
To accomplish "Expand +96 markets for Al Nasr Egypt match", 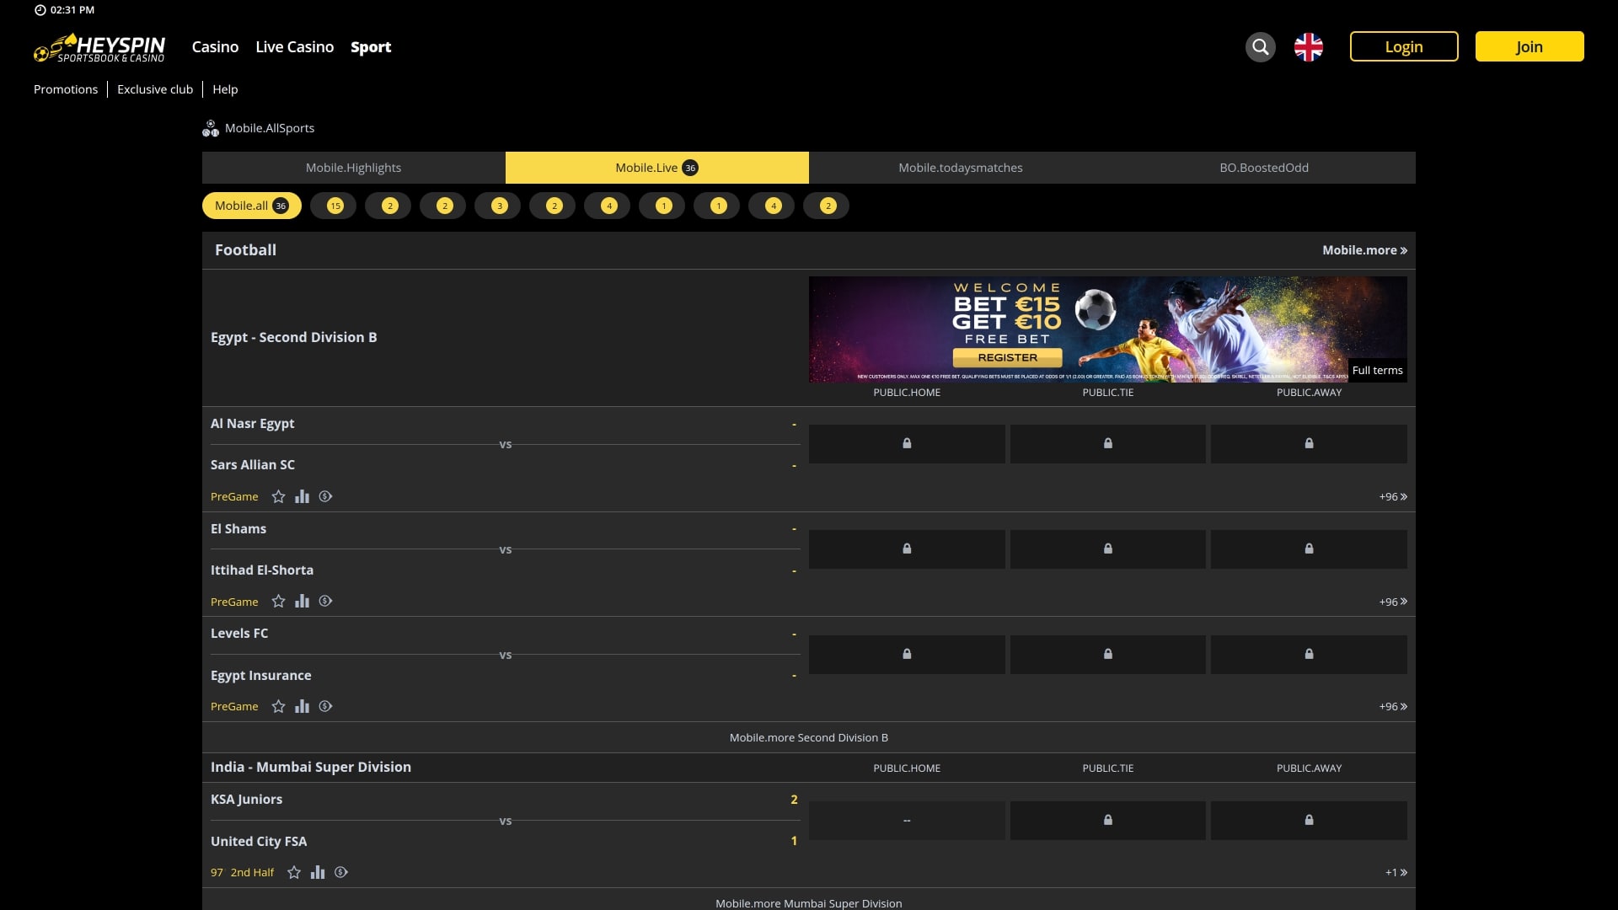I will 1392,496.
